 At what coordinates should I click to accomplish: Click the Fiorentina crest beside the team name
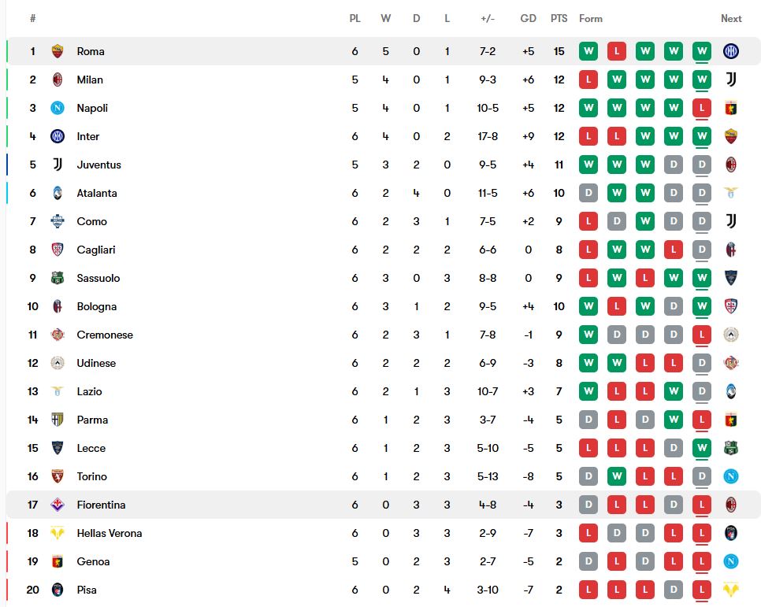[57, 505]
